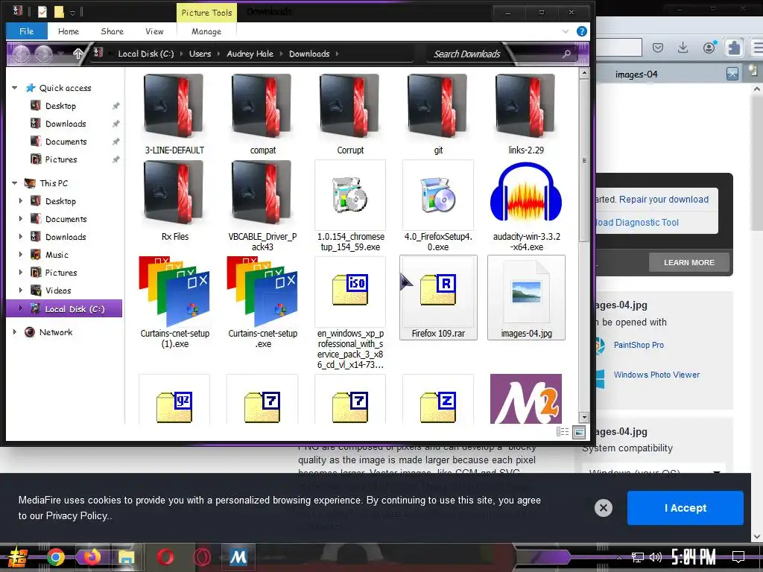The width and height of the screenshot is (763, 572).
Task: Click the Audrey Hale breadcrumb segment
Action: (250, 54)
